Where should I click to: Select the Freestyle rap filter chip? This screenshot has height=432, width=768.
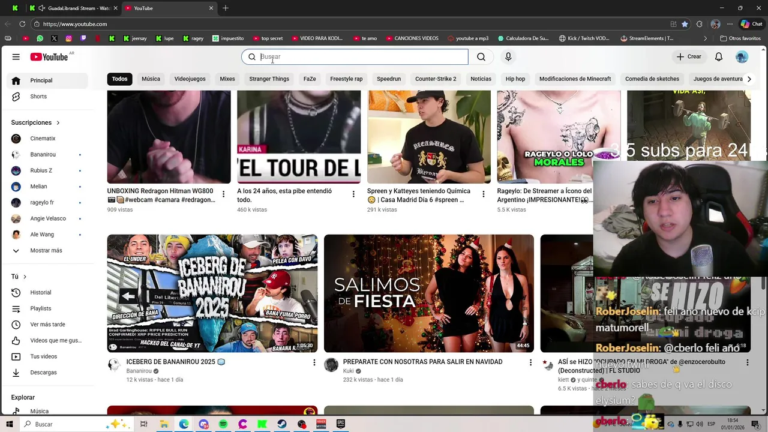346,79
